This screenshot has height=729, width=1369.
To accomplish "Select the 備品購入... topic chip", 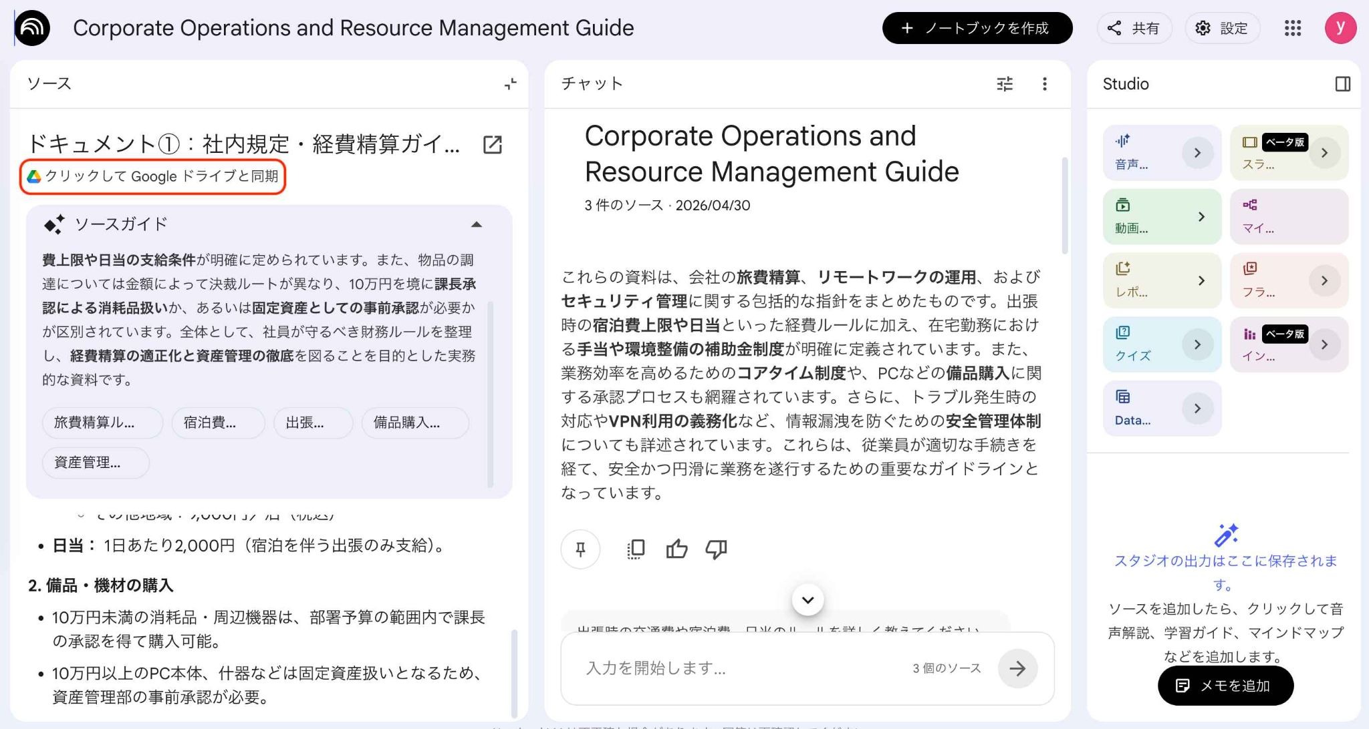I will coord(415,423).
